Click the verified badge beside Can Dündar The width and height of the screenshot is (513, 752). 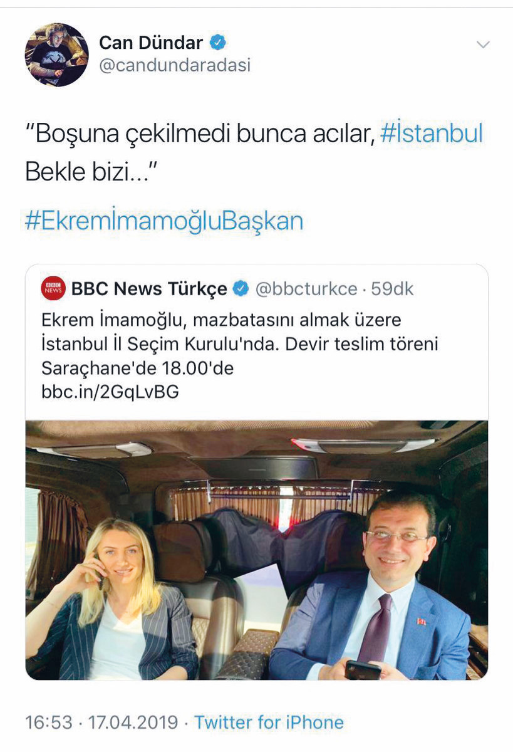click(x=218, y=43)
